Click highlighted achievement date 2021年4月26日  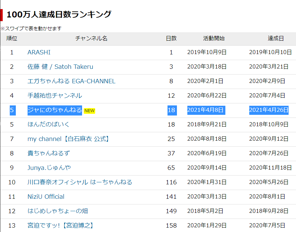click(x=269, y=110)
